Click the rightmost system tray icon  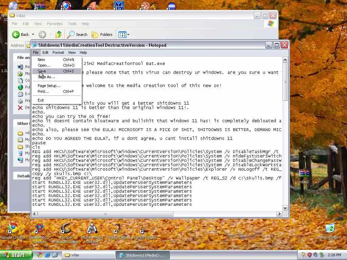coord(322,255)
